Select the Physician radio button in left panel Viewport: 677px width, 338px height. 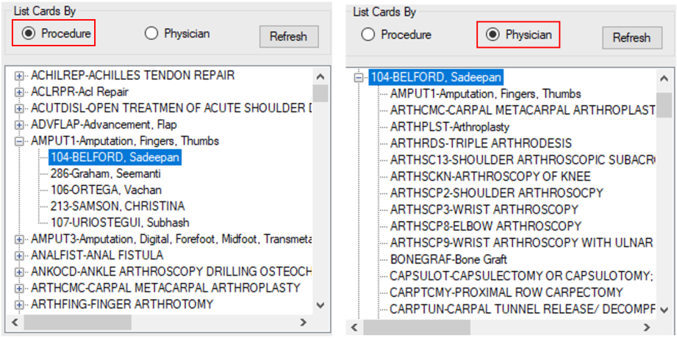tap(152, 34)
